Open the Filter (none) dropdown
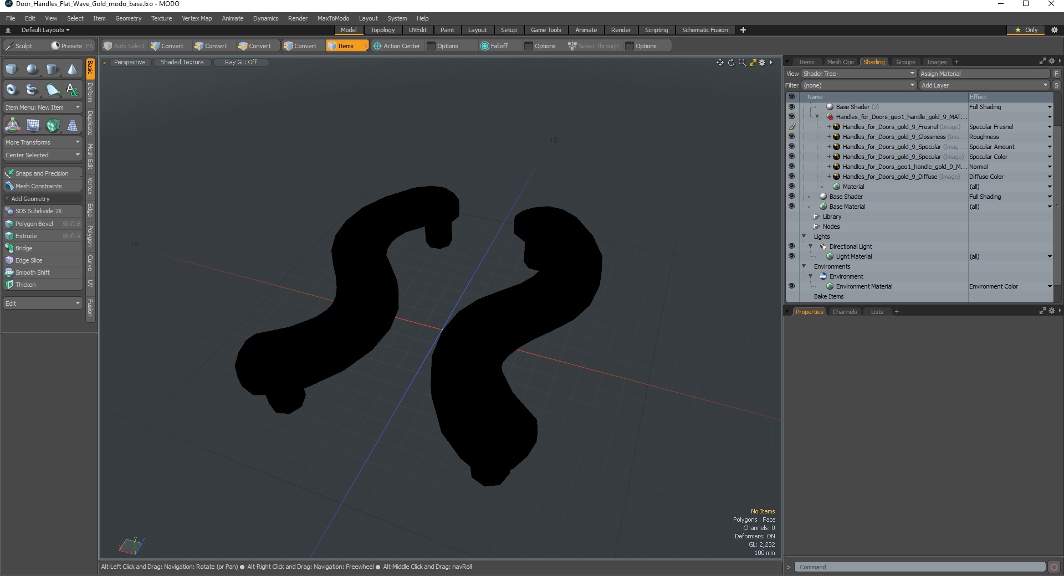The width and height of the screenshot is (1064, 576). coord(858,85)
